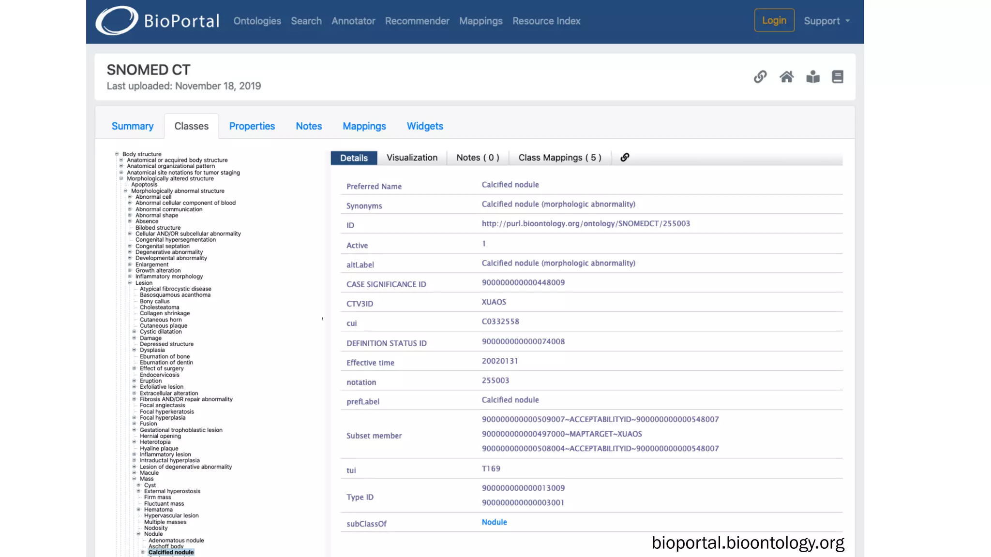Collapse the Body structure tree node
This screenshot has width=991, height=557.
(117, 154)
